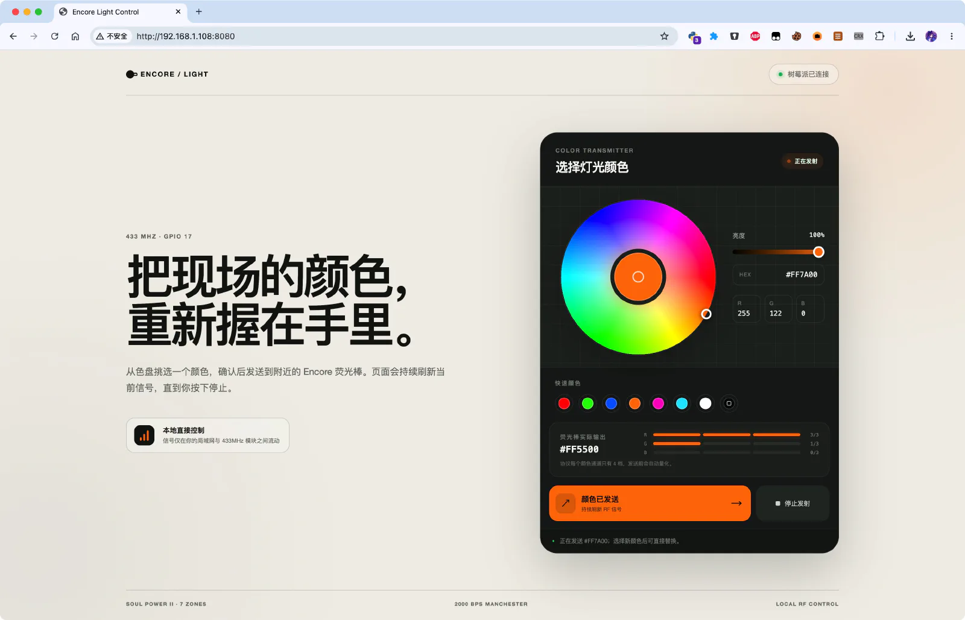Close the Encore Light Control tab
This screenshot has width=965, height=620.
coord(178,11)
